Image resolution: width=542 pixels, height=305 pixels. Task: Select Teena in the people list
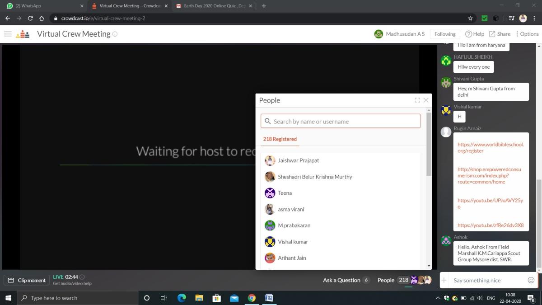point(341,193)
